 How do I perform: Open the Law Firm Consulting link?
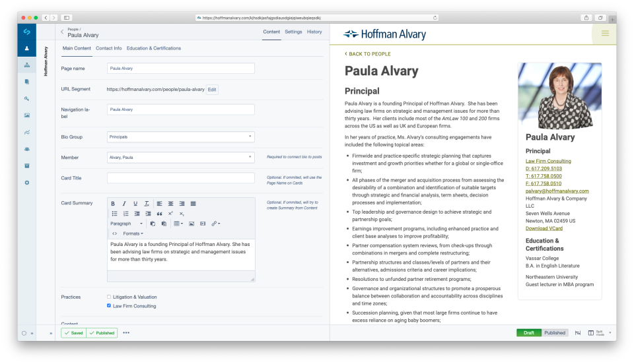click(x=548, y=162)
